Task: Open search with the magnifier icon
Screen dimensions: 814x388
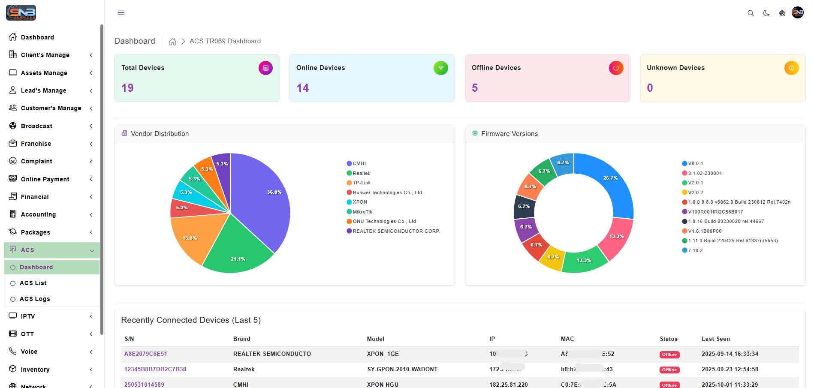Action: pyautogui.click(x=751, y=13)
